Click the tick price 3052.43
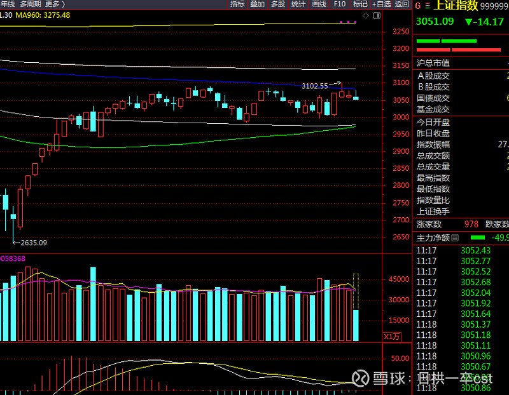The width and height of the screenshot is (509, 395). point(475,250)
